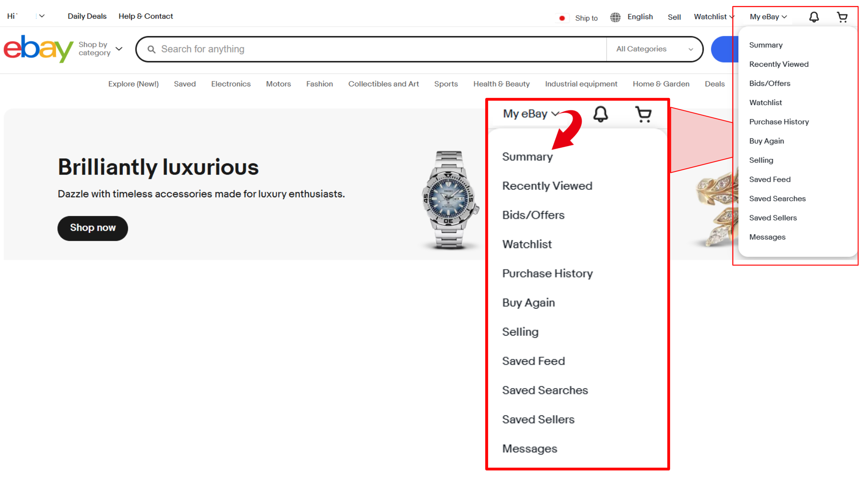The image size is (863, 478).
Task: Choose Buy Again in top-right My eBay dropdown
Action: pos(766,141)
